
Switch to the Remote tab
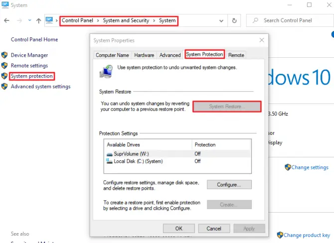tap(236, 55)
